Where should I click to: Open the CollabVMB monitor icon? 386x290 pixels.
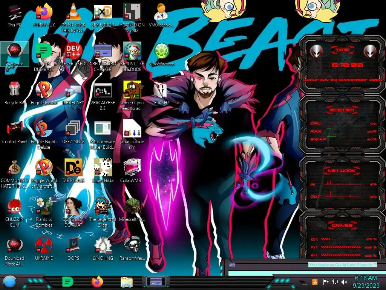[132, 171]
